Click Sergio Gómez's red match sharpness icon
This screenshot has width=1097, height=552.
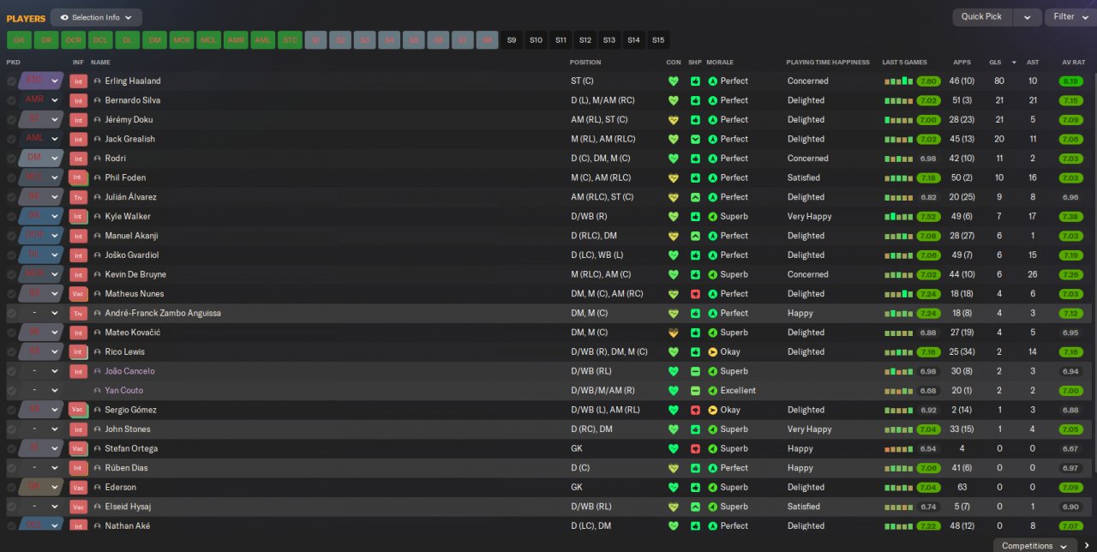tap(695, 410)
